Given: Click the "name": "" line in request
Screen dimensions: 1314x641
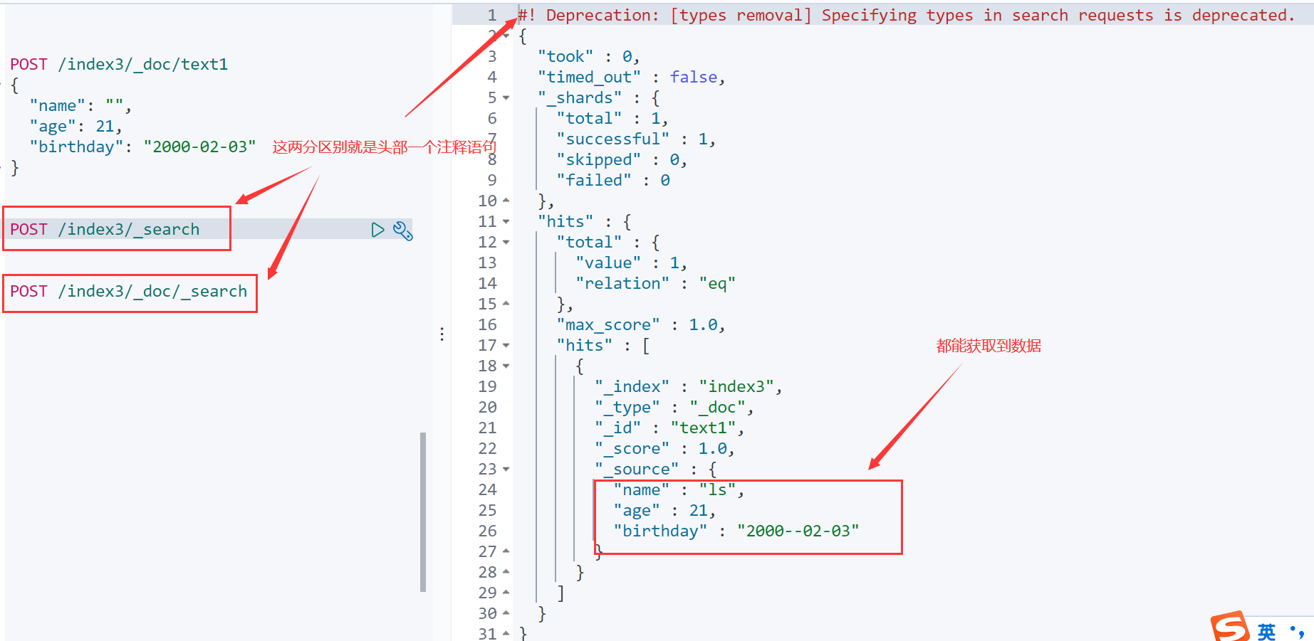Looking at the screenshot, I should point(80,106).
